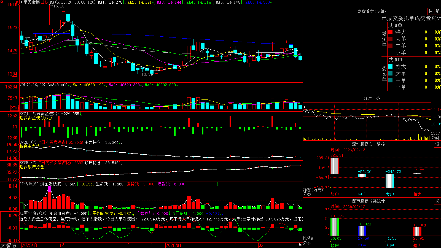Click the 1618 price axis label
Viewport: 441px width, 248px height.
(x=13, y=5)
